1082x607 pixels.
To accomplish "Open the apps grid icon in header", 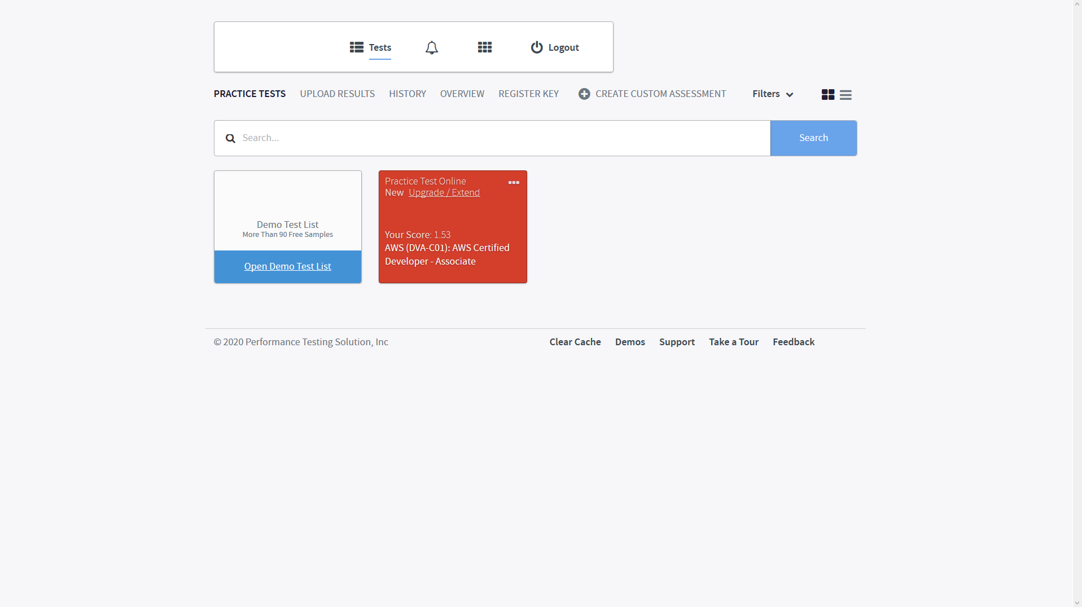I will 484,47.
